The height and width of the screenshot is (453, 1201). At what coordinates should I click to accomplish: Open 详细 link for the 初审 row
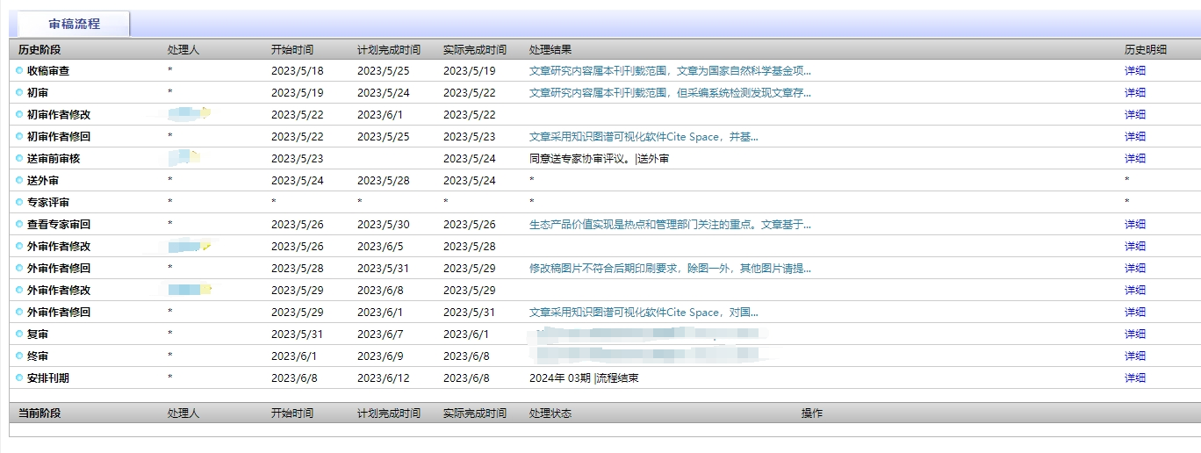(x=1134, y=93)
